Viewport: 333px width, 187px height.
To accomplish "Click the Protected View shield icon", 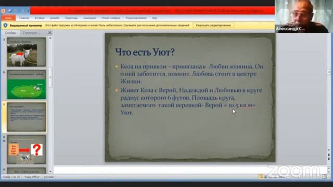I will click(x=5, y=25).
